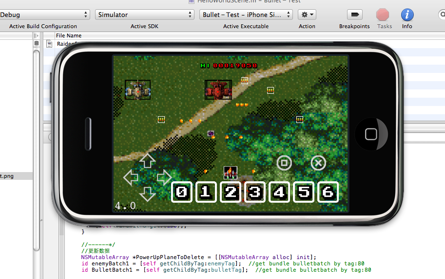
Task: Open the Action gear dropdown menu
Action: point(307,15)
